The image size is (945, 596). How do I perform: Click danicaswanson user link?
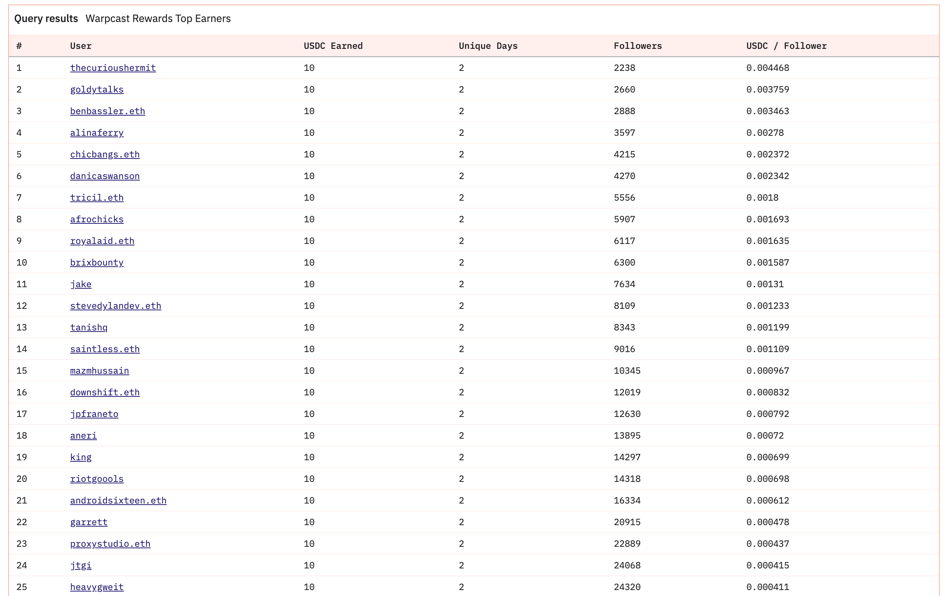tap(104, 176)
